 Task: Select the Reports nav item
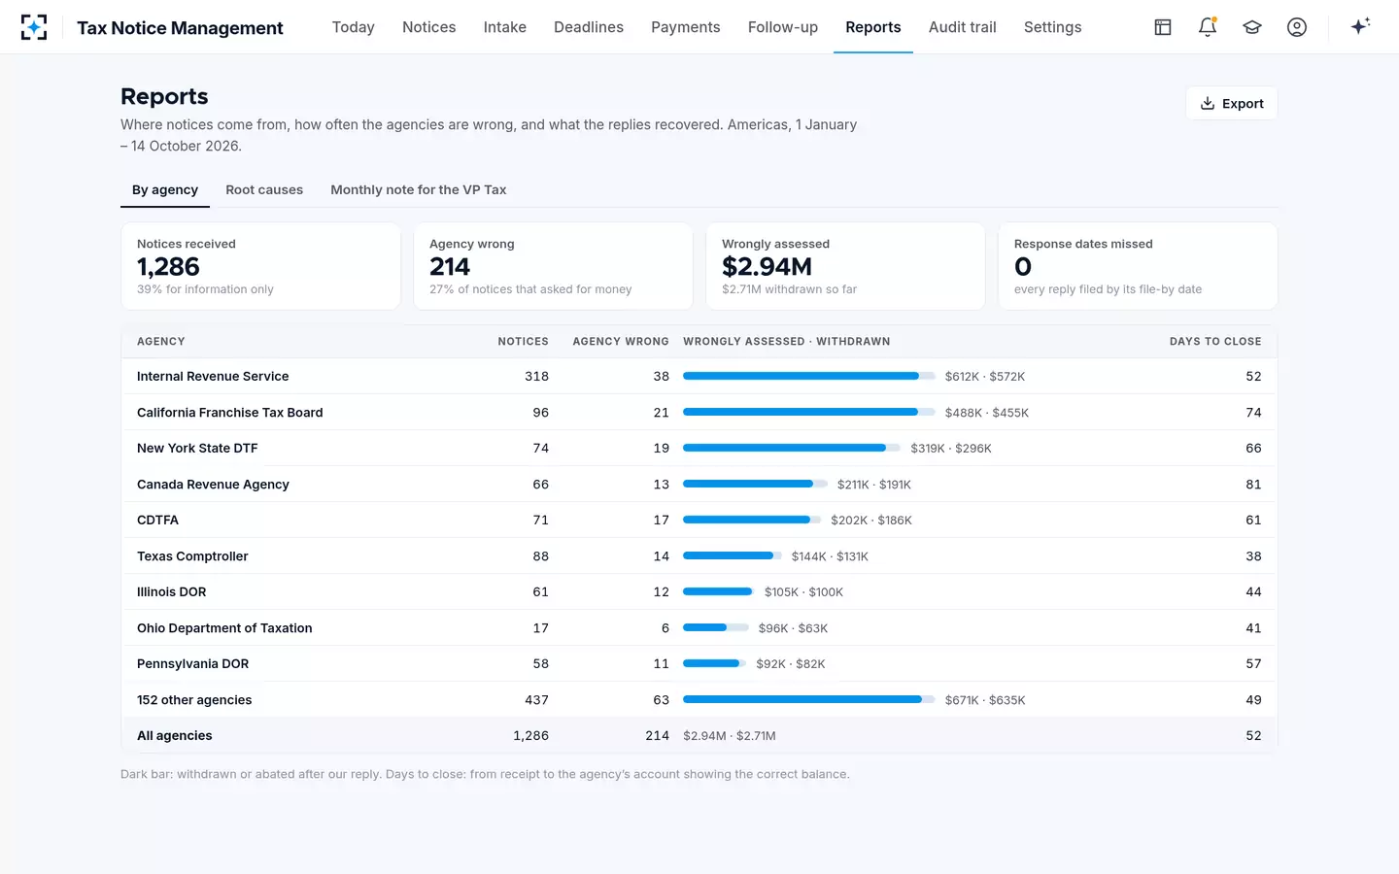[873, 27]
